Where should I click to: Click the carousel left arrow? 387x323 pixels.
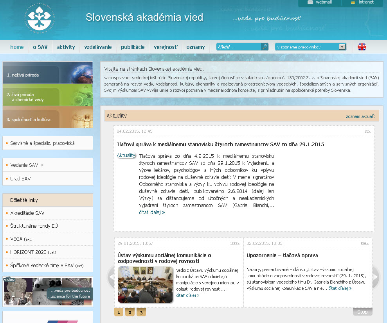point(111,277)
